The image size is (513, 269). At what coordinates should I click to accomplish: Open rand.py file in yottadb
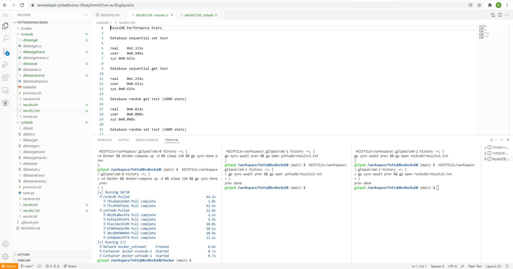(29, 193)
